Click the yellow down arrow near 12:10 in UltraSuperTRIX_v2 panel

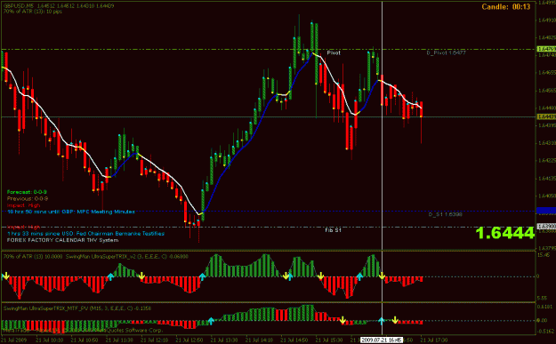[141, 276]
